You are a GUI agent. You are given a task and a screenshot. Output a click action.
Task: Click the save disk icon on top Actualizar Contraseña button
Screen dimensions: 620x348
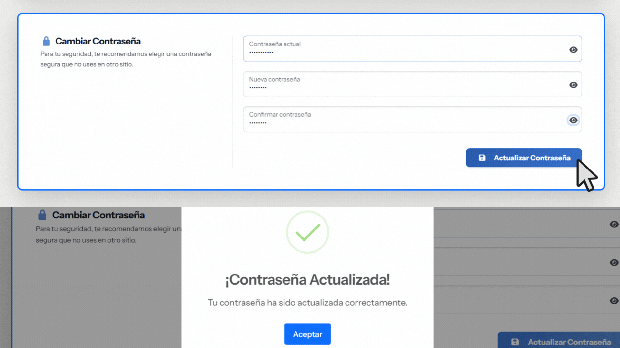pos(482,158)
